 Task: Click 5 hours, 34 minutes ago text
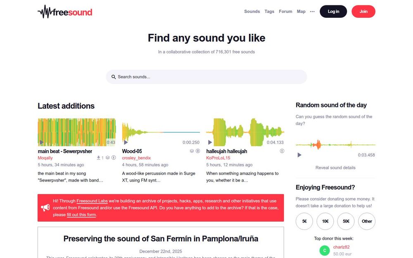pyautogui.click(x=61, y=165)
